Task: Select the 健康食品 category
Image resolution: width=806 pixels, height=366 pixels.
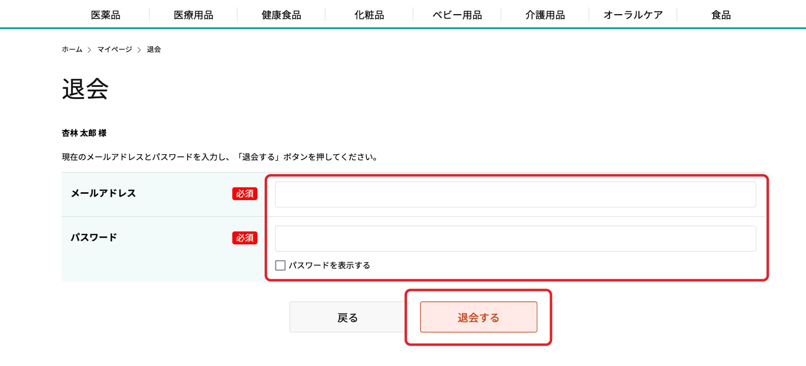Action: click(x=281, y=15)
